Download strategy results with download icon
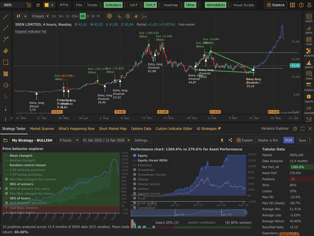This screenshot has height=236, width=314. (222, 140)
